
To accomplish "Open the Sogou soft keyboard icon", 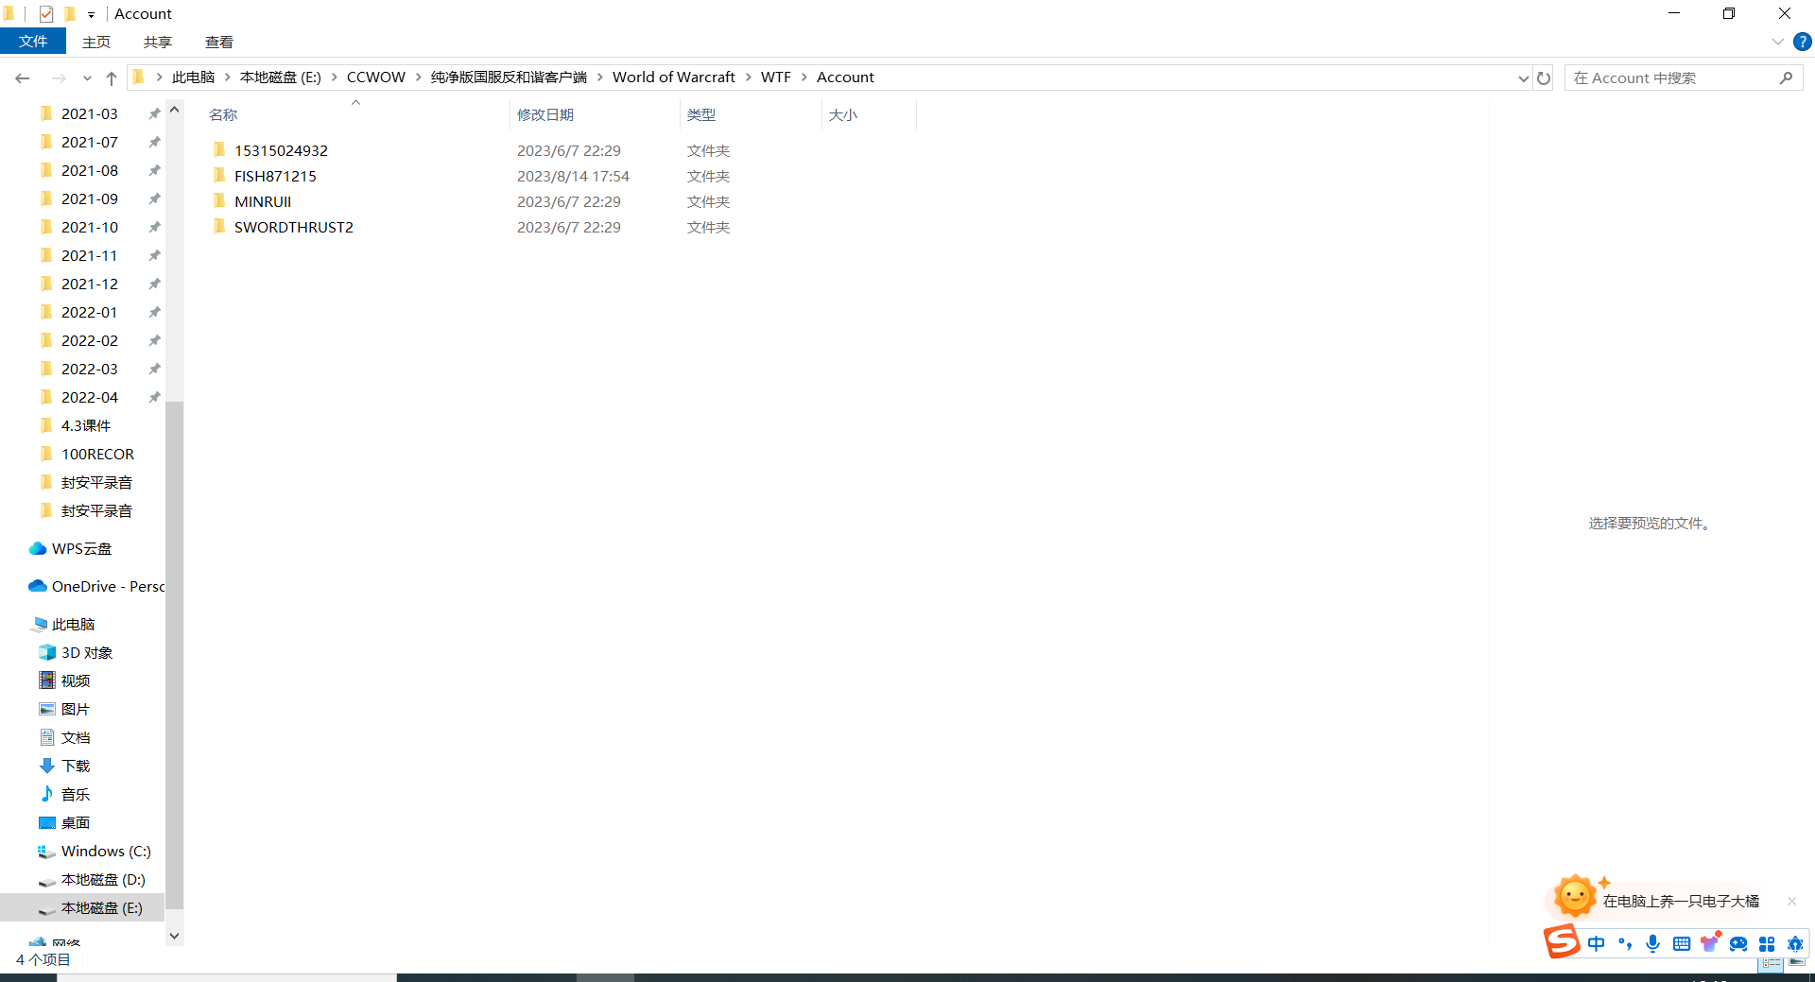I will click(1681, 943).
